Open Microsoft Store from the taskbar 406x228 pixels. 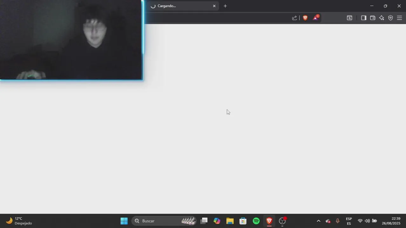click(243, 221)
